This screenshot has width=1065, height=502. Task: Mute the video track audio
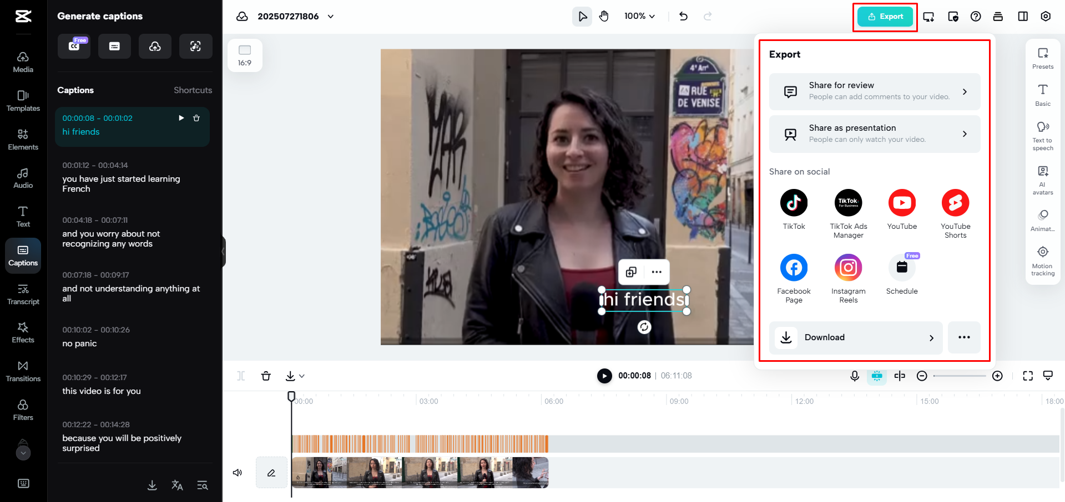(238, 472)
